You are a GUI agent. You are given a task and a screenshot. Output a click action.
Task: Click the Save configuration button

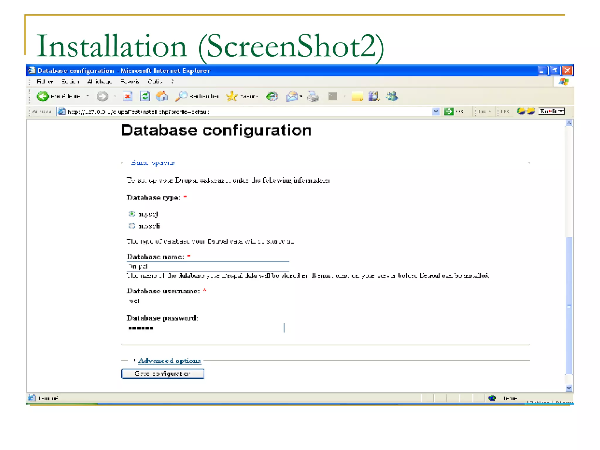click(163, 374)
